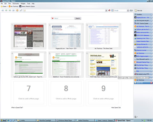Expand the address bar history dropdown
Screen dimensions: 153x122
click(106, 10)
